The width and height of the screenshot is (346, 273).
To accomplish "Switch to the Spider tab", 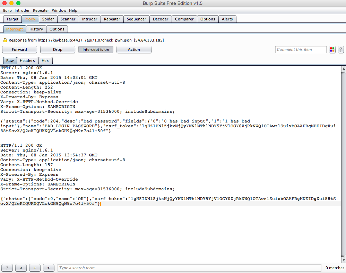I will [48, 19].
